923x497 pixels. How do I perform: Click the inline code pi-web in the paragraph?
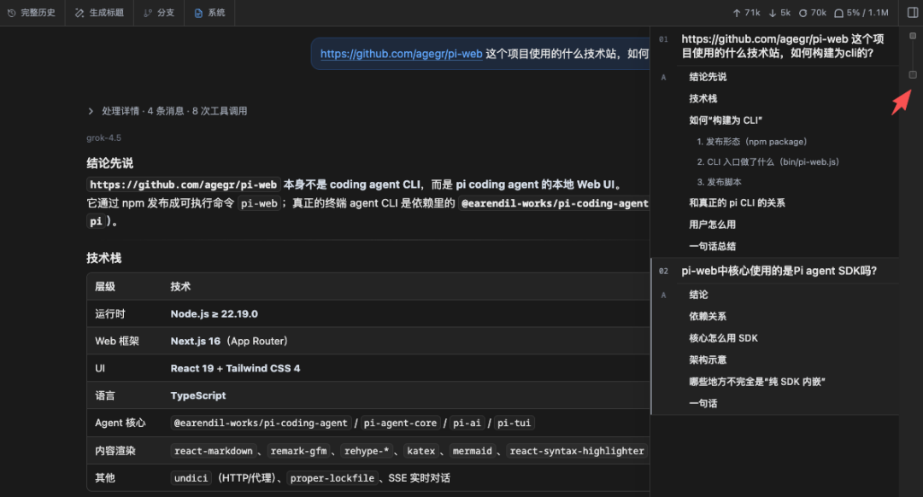click(x=259, y=203)
